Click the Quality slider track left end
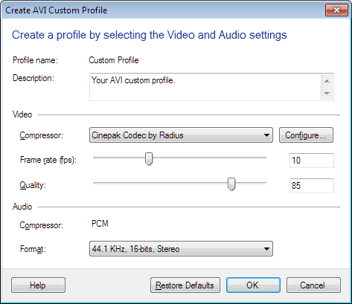This screenshot has height=304, width=352. (96, 184)
